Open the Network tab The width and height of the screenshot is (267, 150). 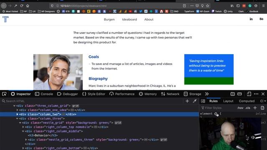point(170,94)
